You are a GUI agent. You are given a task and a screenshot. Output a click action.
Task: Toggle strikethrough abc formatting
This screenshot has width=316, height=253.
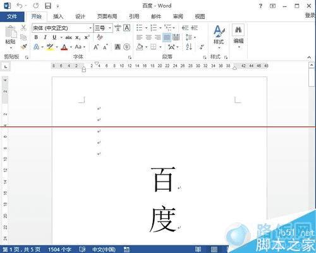pyautogui.click(x=68, y=37)
